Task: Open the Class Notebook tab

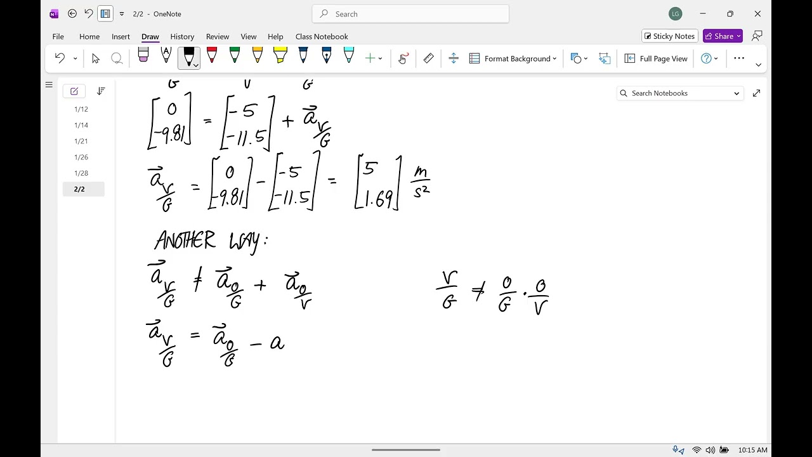Action: tap(322, 36)
